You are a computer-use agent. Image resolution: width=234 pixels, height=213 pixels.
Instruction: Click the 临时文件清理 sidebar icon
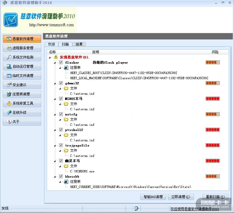9,76
